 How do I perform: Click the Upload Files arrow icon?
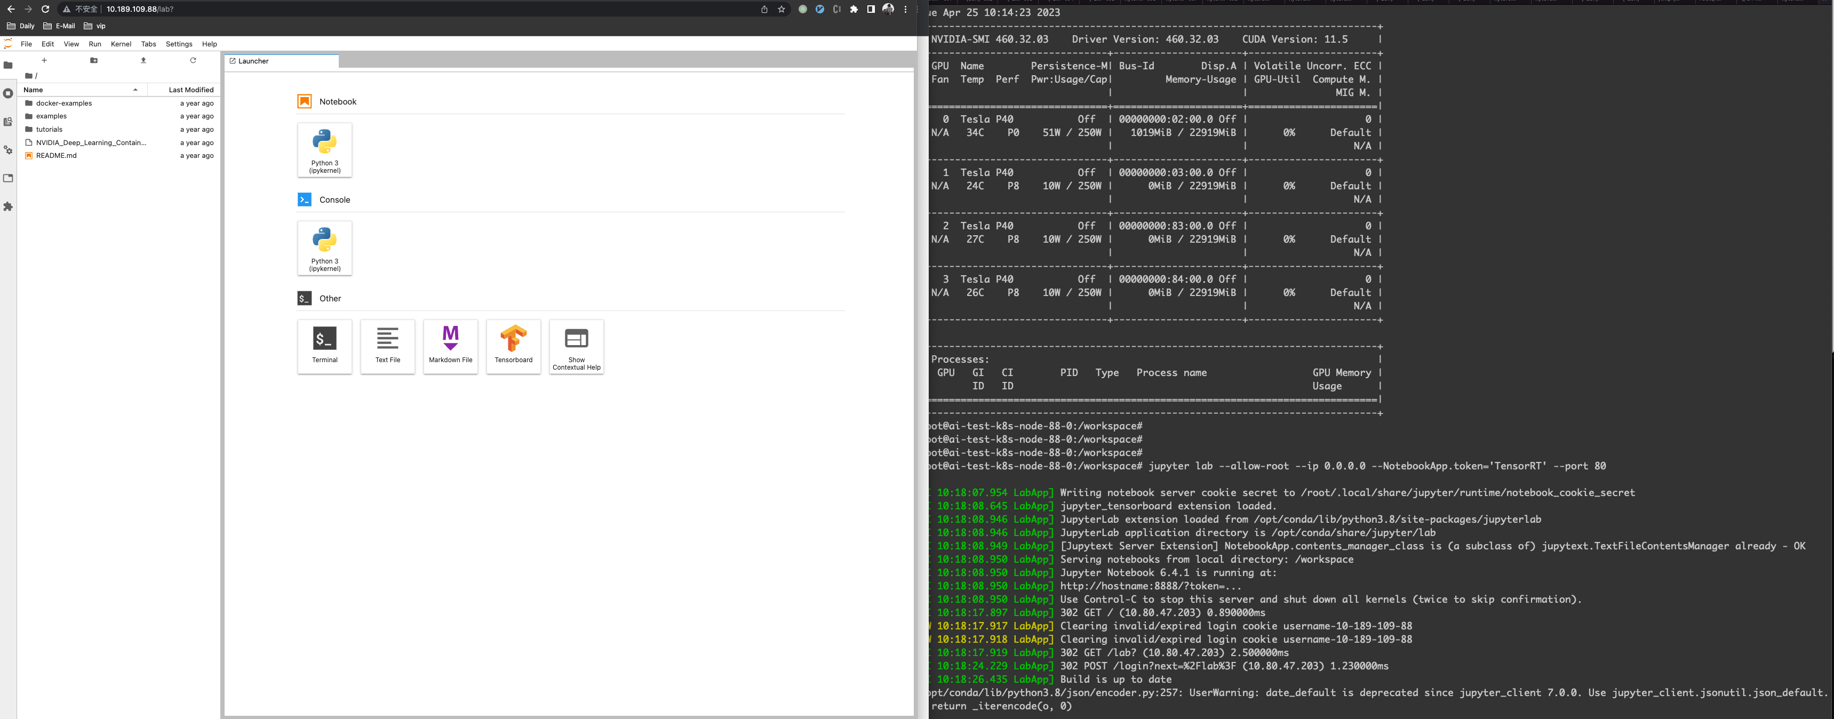[143, 60]
